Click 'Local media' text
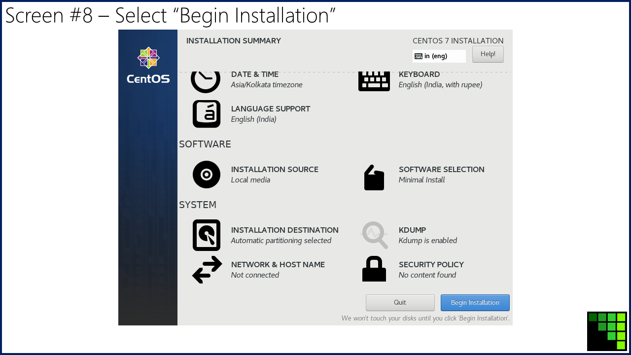The width and height of the screenshot is (631, 355). 250,180
